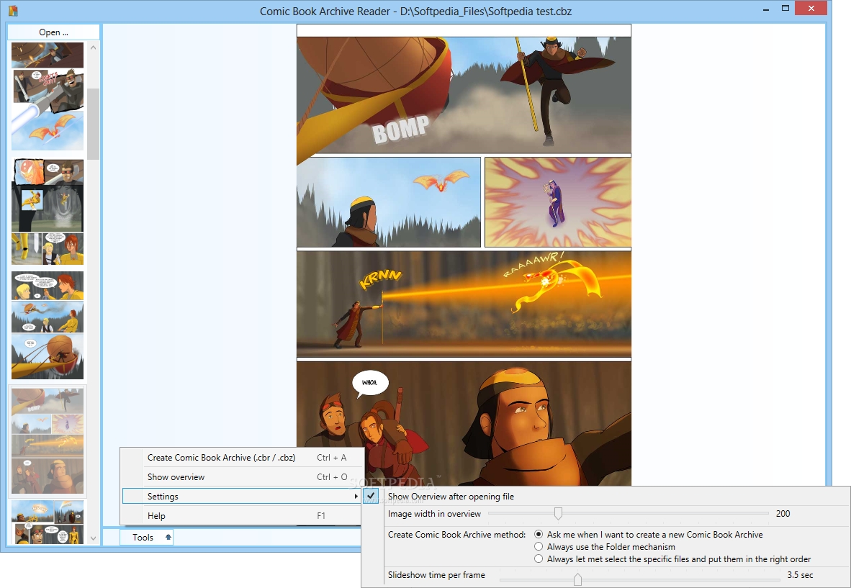
Task: Click the Ctrl + O shortcut text
Action: pyautogui.click(x=332, y=476)
